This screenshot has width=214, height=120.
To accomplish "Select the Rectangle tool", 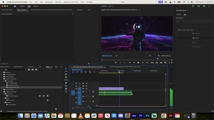I will (66, 86).
